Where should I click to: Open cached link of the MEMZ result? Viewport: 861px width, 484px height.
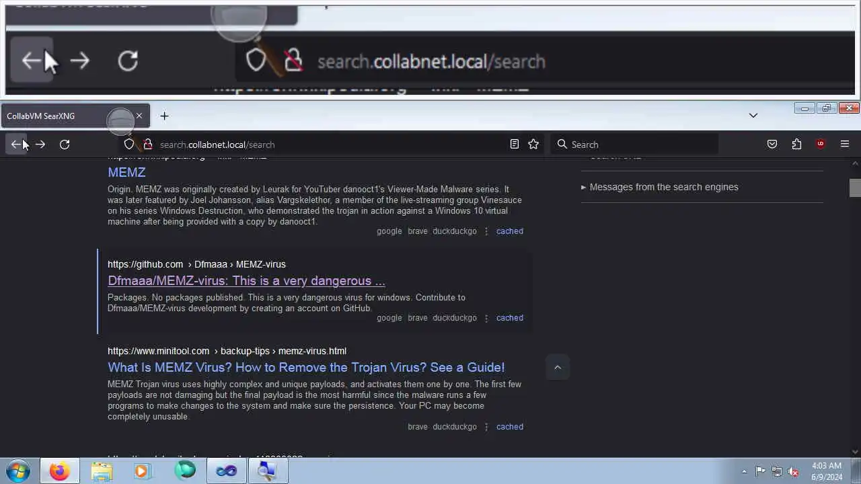coord(509,231)
